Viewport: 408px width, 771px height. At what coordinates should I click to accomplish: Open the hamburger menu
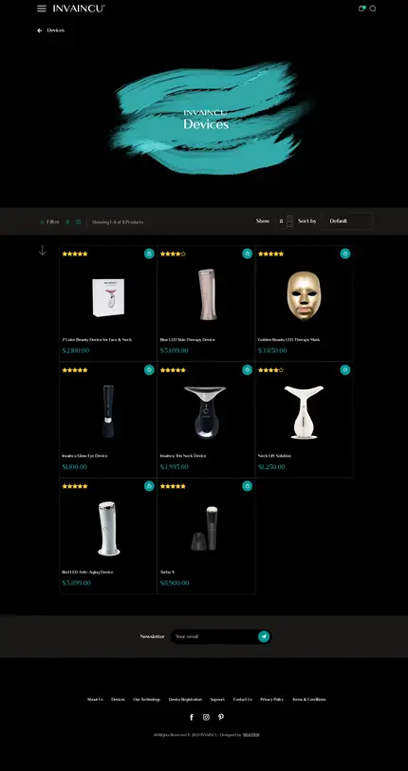coord(42,9)
